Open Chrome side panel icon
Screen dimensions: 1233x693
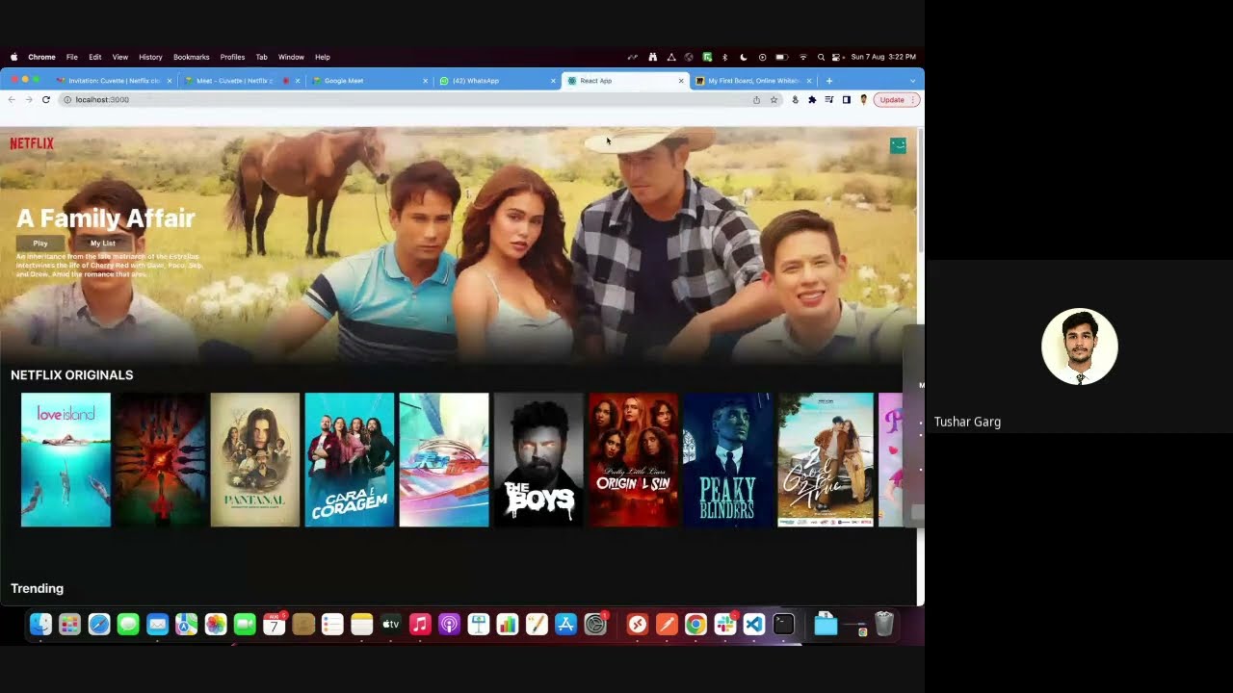[x=847, y=100]
